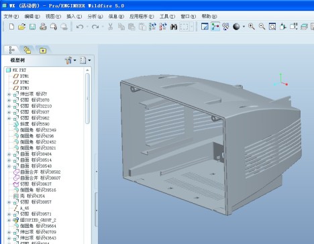Click the Zoom In magnifier icon
Viewport: 314px width, 244px height.
(x=252, y=26)
